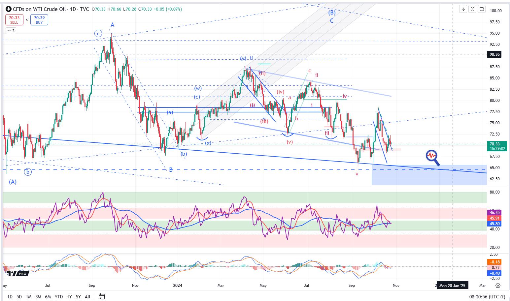Click the 70.39 BUY button
Viewport: 510px width, 301px height.
[39, 20]
